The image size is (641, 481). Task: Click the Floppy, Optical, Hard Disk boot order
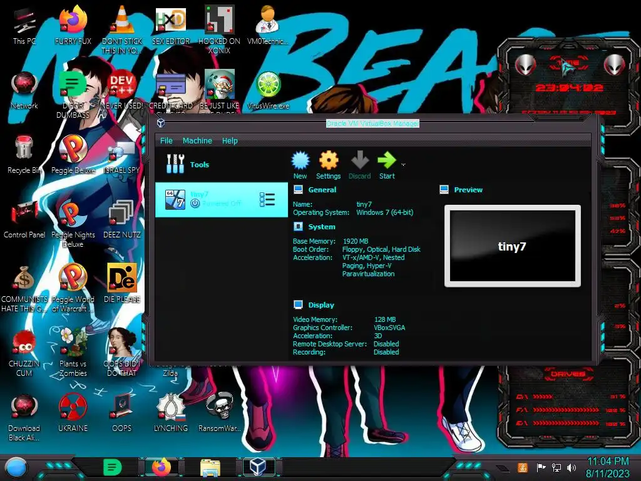(381, 249)
